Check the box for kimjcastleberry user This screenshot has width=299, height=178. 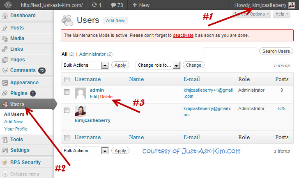[67, 110]
